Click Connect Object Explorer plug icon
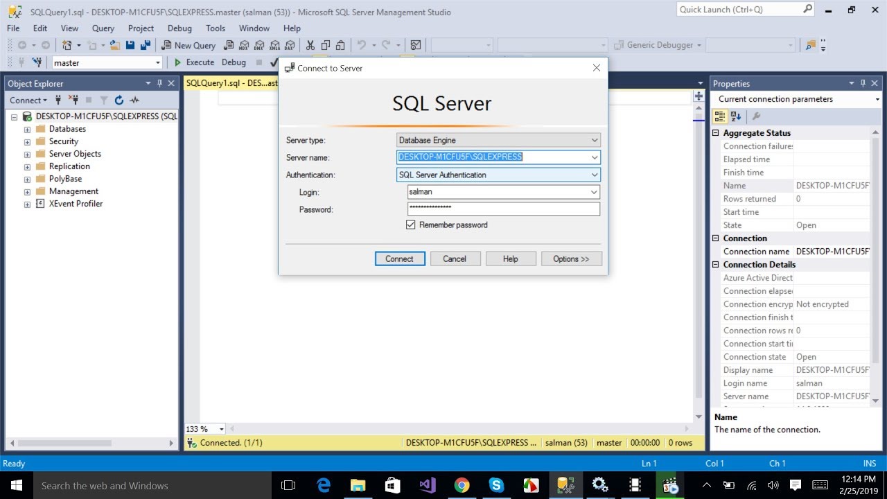Image resolution: width=887 pixels, height=499 pixels. [59, 100]
